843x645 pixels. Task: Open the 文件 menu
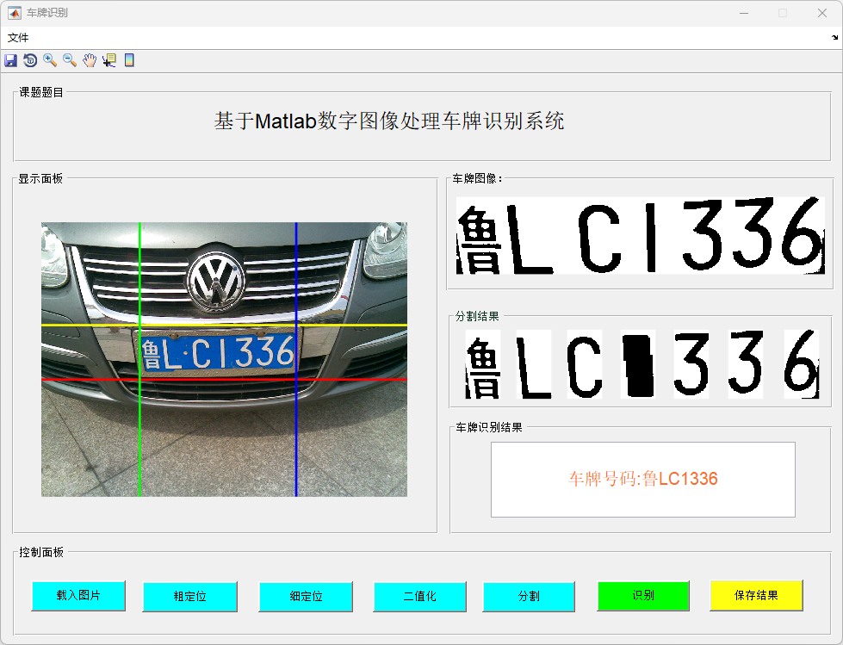coord(18,38)
